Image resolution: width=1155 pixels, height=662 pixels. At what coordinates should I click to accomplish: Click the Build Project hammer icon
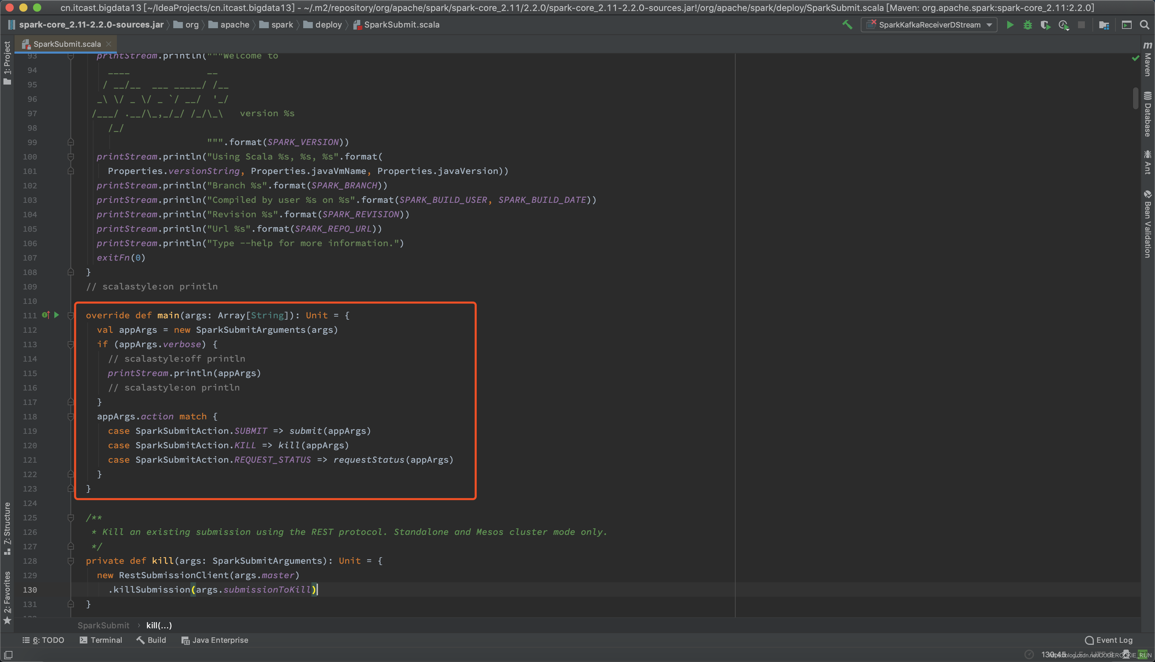point(847,24)
